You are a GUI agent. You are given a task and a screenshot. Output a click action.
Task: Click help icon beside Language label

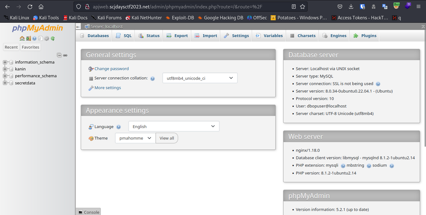click(x=119, y=127)
